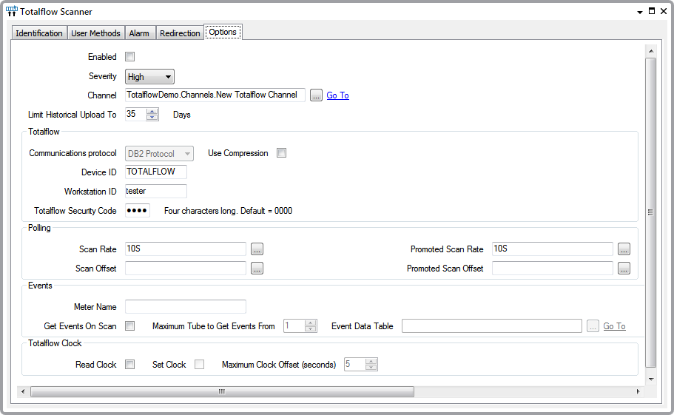Click the Totalflow Scanner title bar icon
Image resolution: width=674 pixels, height=415 pixels.
(x=11, y=12)
